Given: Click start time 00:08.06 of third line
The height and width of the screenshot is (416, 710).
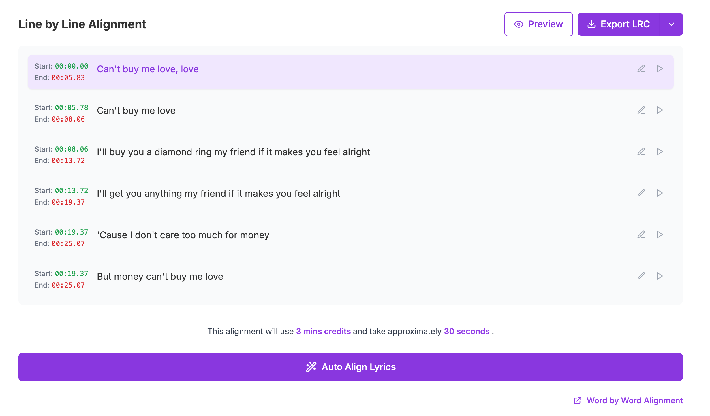Looking at the screenshot, I should [72, 149].
